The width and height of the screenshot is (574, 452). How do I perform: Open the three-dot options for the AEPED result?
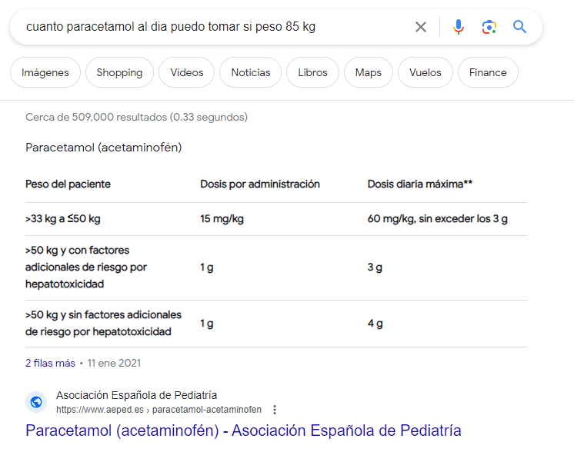[275, 410]
